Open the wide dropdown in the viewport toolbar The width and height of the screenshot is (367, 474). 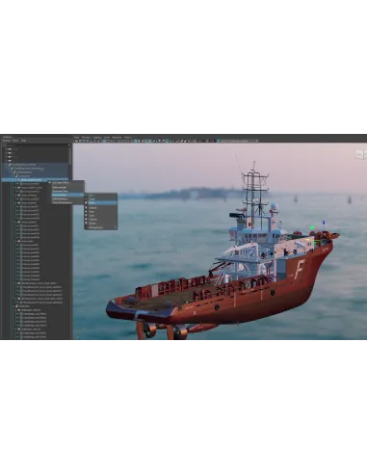coord(239,141)
